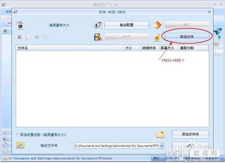Click the orange arrow icon near 确定
Screen dimensions: 225x163
point(157,25)
